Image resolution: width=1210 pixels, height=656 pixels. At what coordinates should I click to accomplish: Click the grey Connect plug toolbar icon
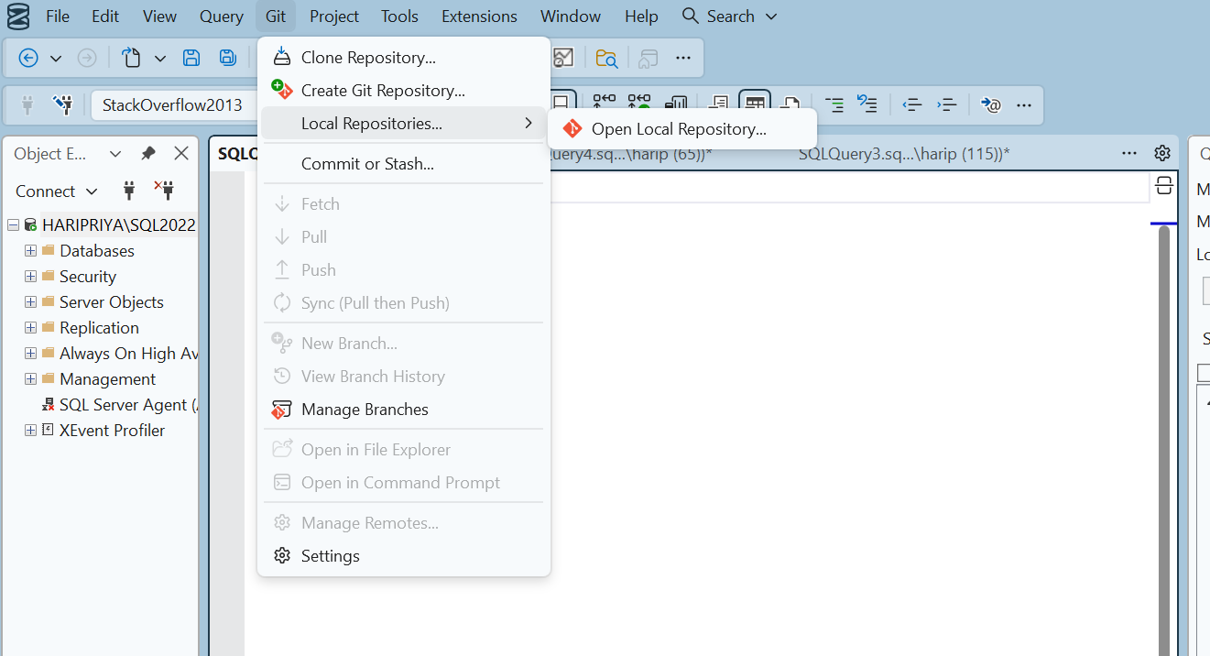(27, 104)
